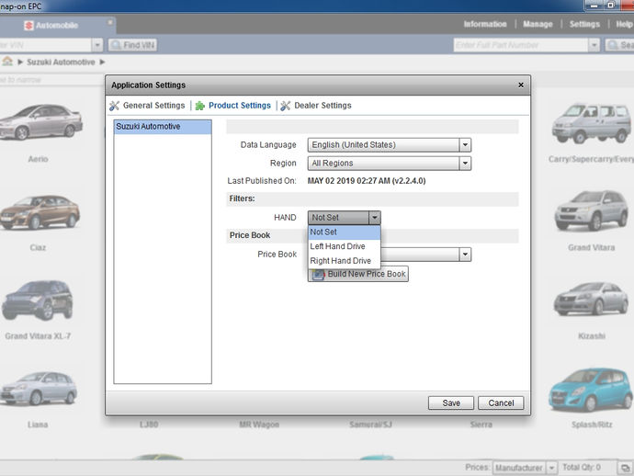Select Suzuki Automotive in the product list
This screenshot has width=634, height=476.
point(163,127)
